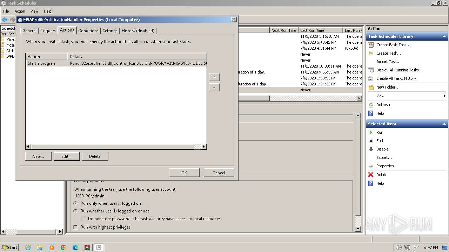Switch to the Conditions tab

click(x=88, y=31)
